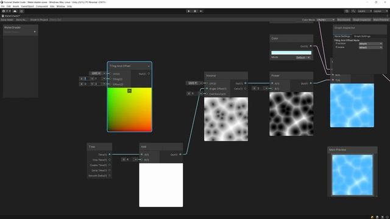
Task: Open the Layers dropdown in top toolbar
Action: pyautogui.click(x=364, y=11)
